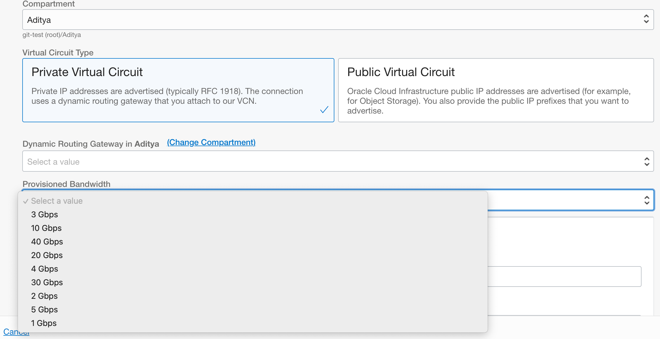Click the Routing Gateway selector arrows icon
This screenshot has height=339, width=660.
(647, 162)
